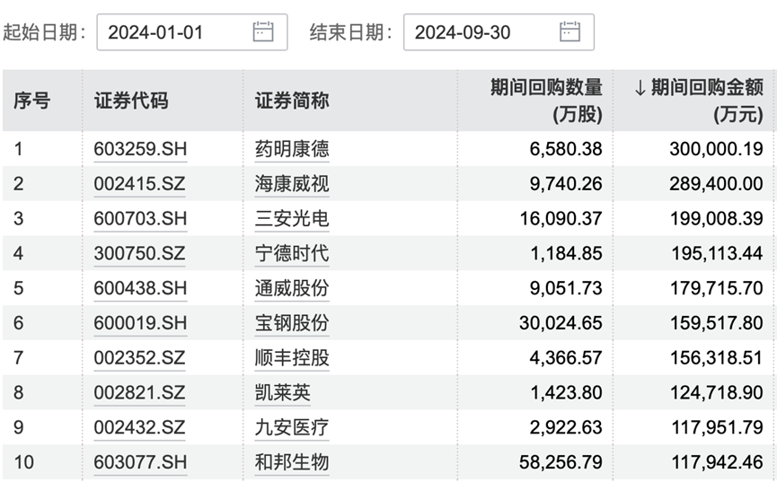777x482 pixels.
Task: Select the quantity cell 16,090.37
Action: click(561, 218)
